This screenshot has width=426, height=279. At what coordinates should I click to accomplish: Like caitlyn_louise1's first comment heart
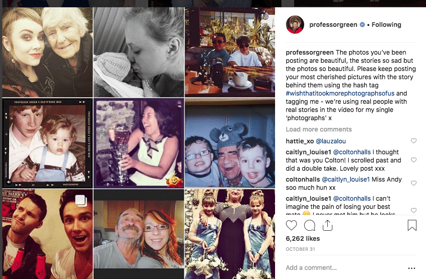pyautogui.click(x=414, y=160)
